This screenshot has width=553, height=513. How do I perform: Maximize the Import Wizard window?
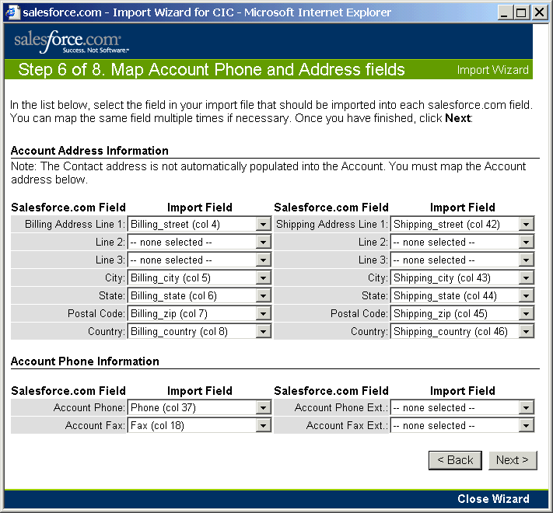click(x=522, y=12)
